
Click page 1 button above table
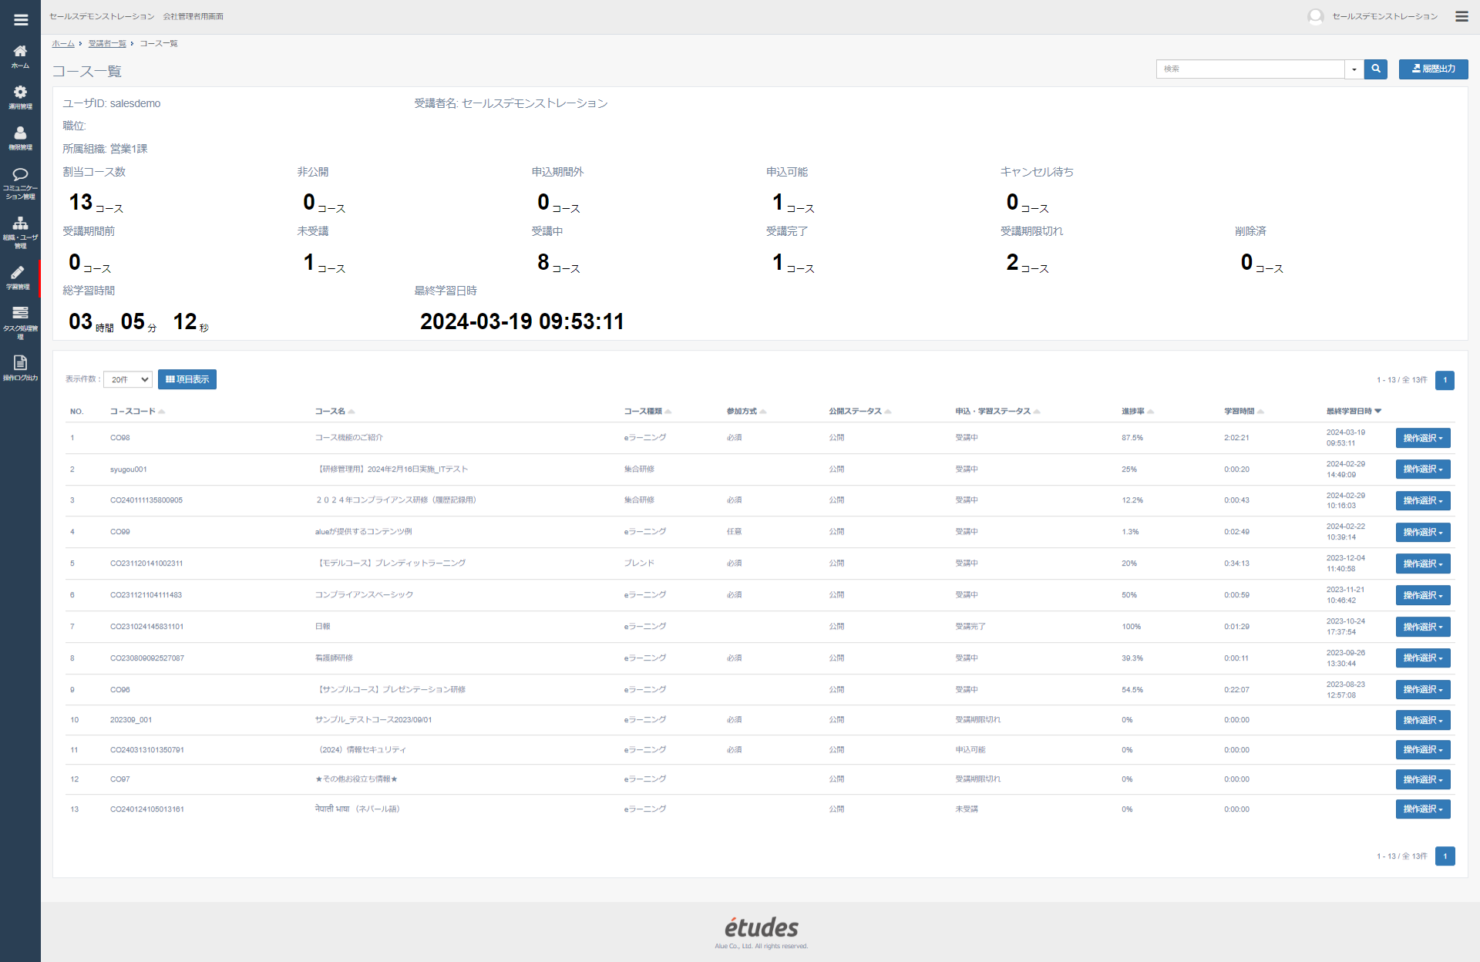pos(1445,380)
